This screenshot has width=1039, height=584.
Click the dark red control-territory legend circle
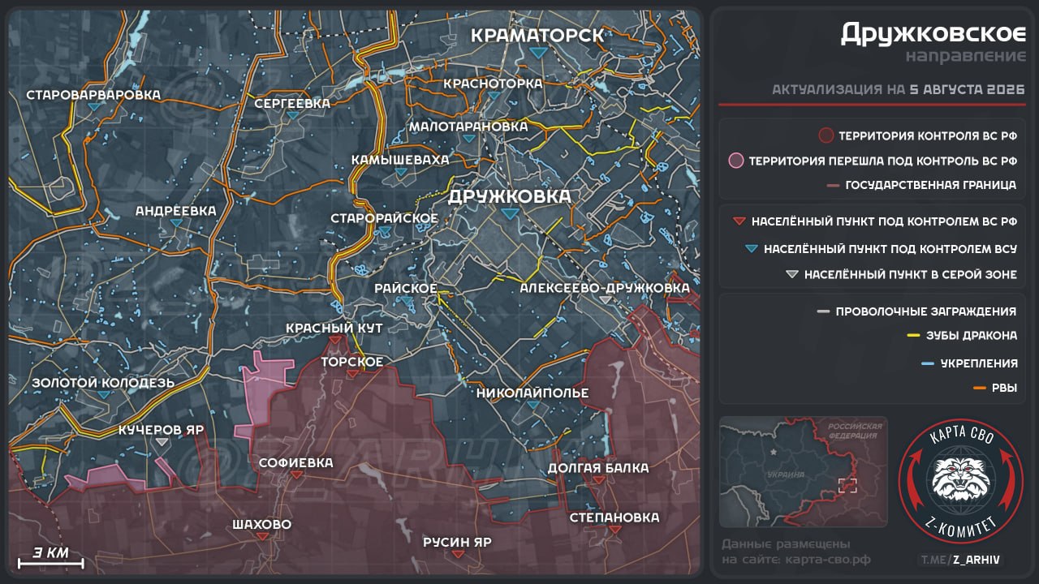pyautogui.click(x=826, y=135)
